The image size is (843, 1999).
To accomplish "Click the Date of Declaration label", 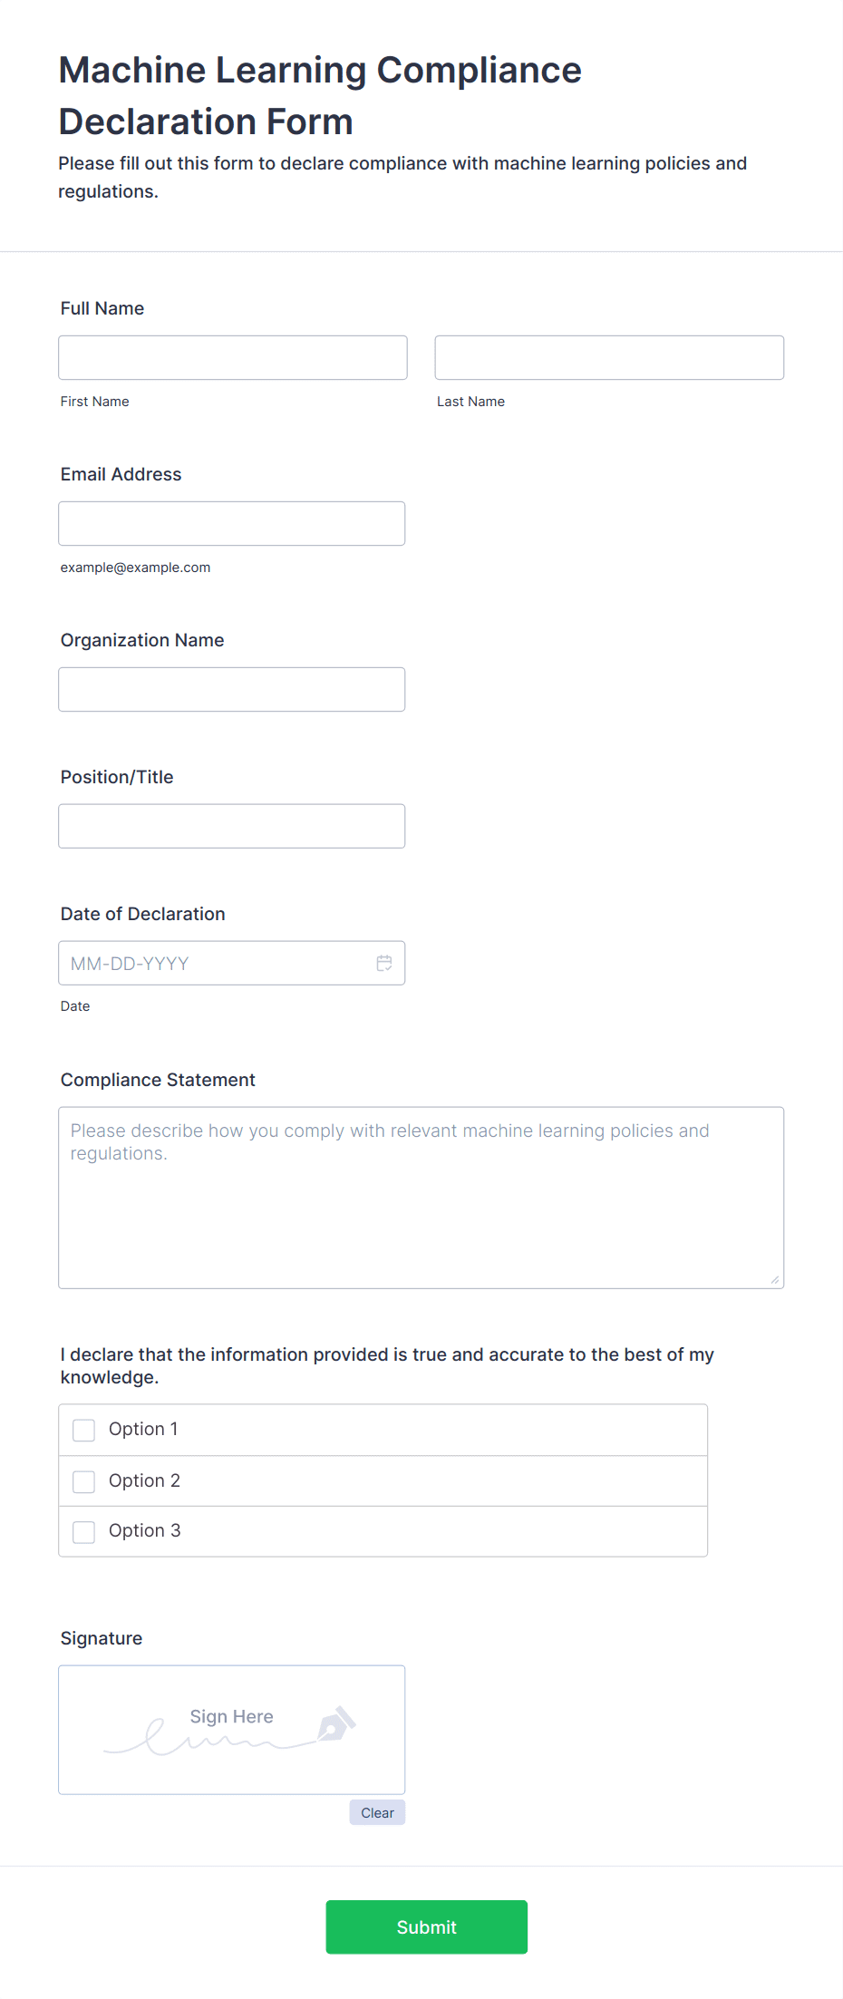I will pyautogui.click(x=143, y=914).
